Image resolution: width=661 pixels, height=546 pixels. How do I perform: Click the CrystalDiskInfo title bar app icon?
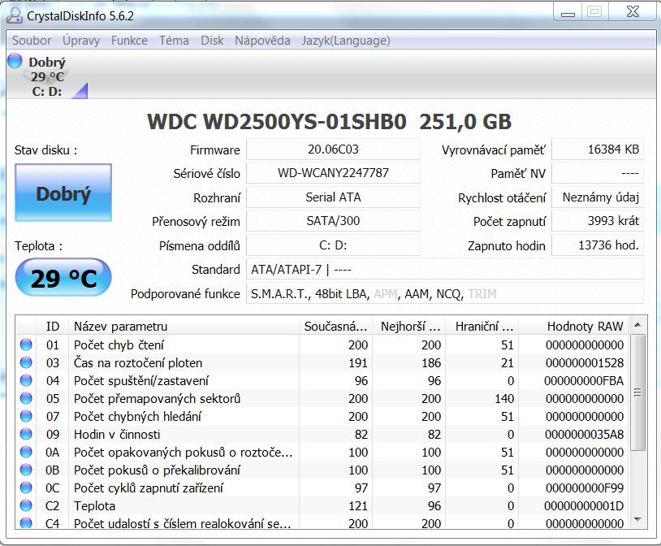(x=15, y=15)
